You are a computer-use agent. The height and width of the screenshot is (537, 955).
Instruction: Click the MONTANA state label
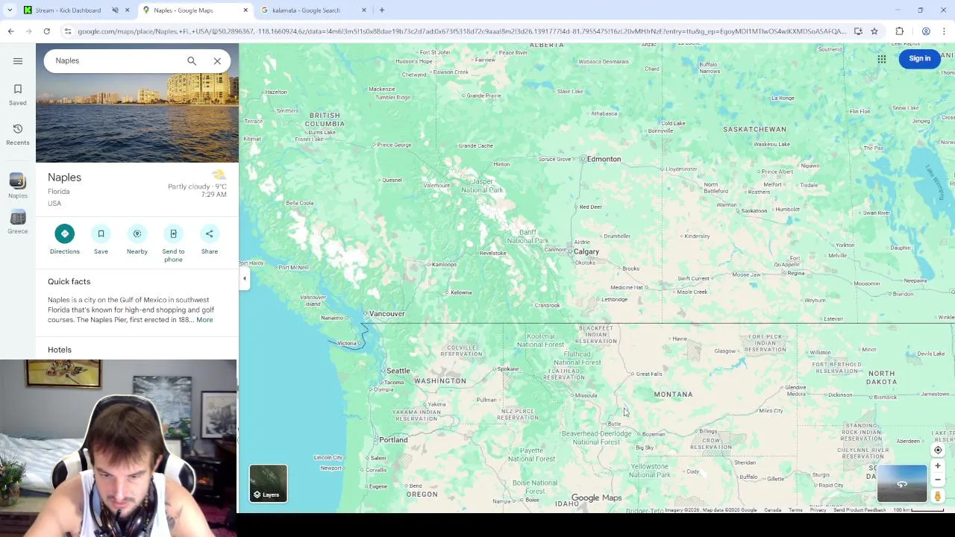tap(673, 395)
